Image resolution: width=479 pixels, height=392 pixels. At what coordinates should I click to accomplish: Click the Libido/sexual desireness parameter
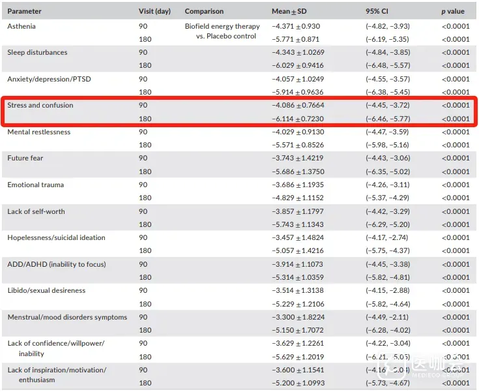[47, 290]
